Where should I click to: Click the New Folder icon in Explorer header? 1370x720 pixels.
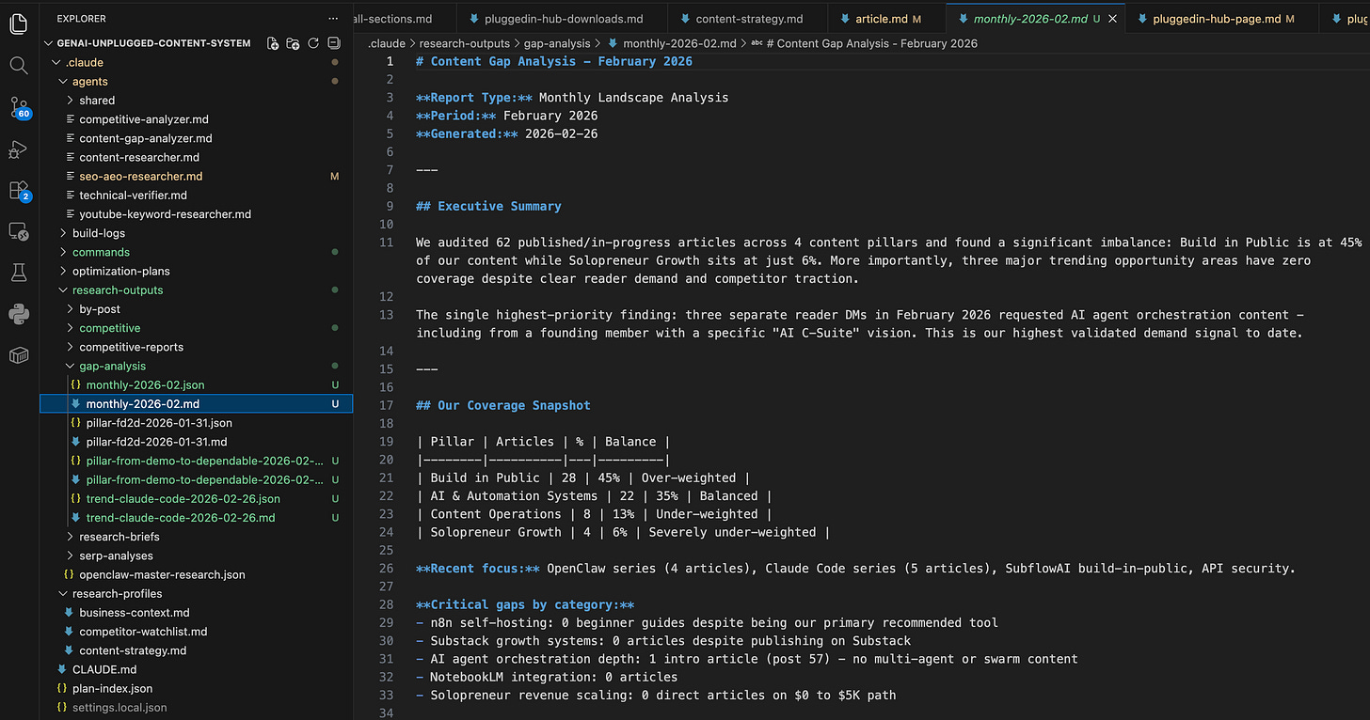(293, 43)
